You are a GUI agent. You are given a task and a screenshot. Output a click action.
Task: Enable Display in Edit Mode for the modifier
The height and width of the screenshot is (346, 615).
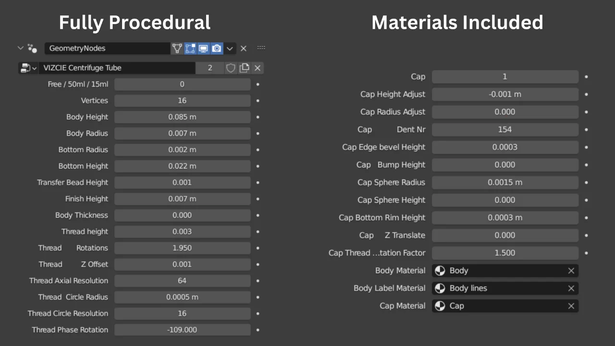point(190,48)
